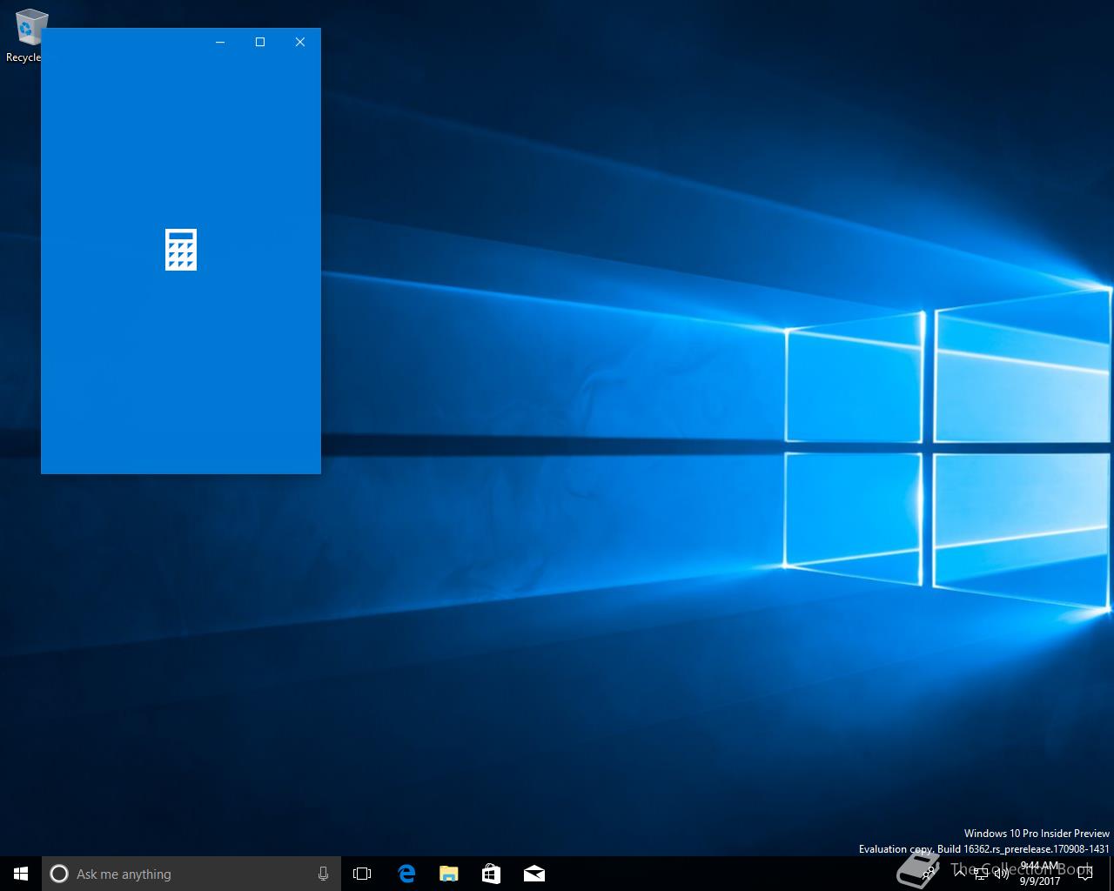Maximize the Calculator window
1114x891 pixels.
(x=260, y=42)
